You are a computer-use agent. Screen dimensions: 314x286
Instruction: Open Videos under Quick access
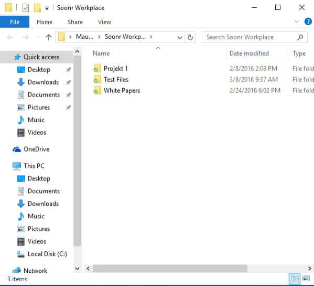(x=37, y=132)
